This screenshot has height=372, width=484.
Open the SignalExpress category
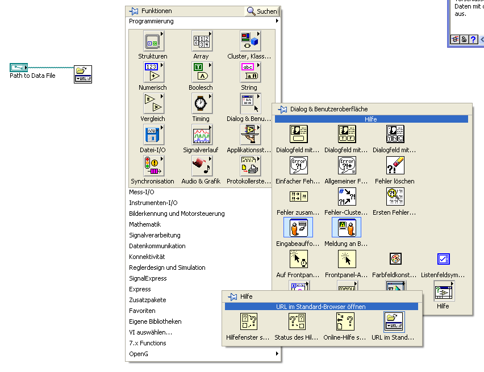[x=148, y=278]
